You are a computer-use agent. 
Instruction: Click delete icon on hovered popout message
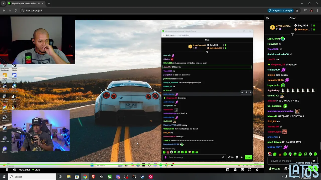(x=250, y=92)
